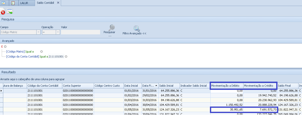Click the Pesquisar magnifying glass icon
The height and width of the screenshot is (116, 302).
112,27
